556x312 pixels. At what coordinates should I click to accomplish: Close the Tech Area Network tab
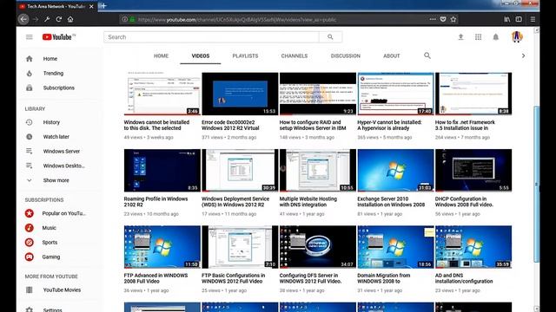click(91, 6)
